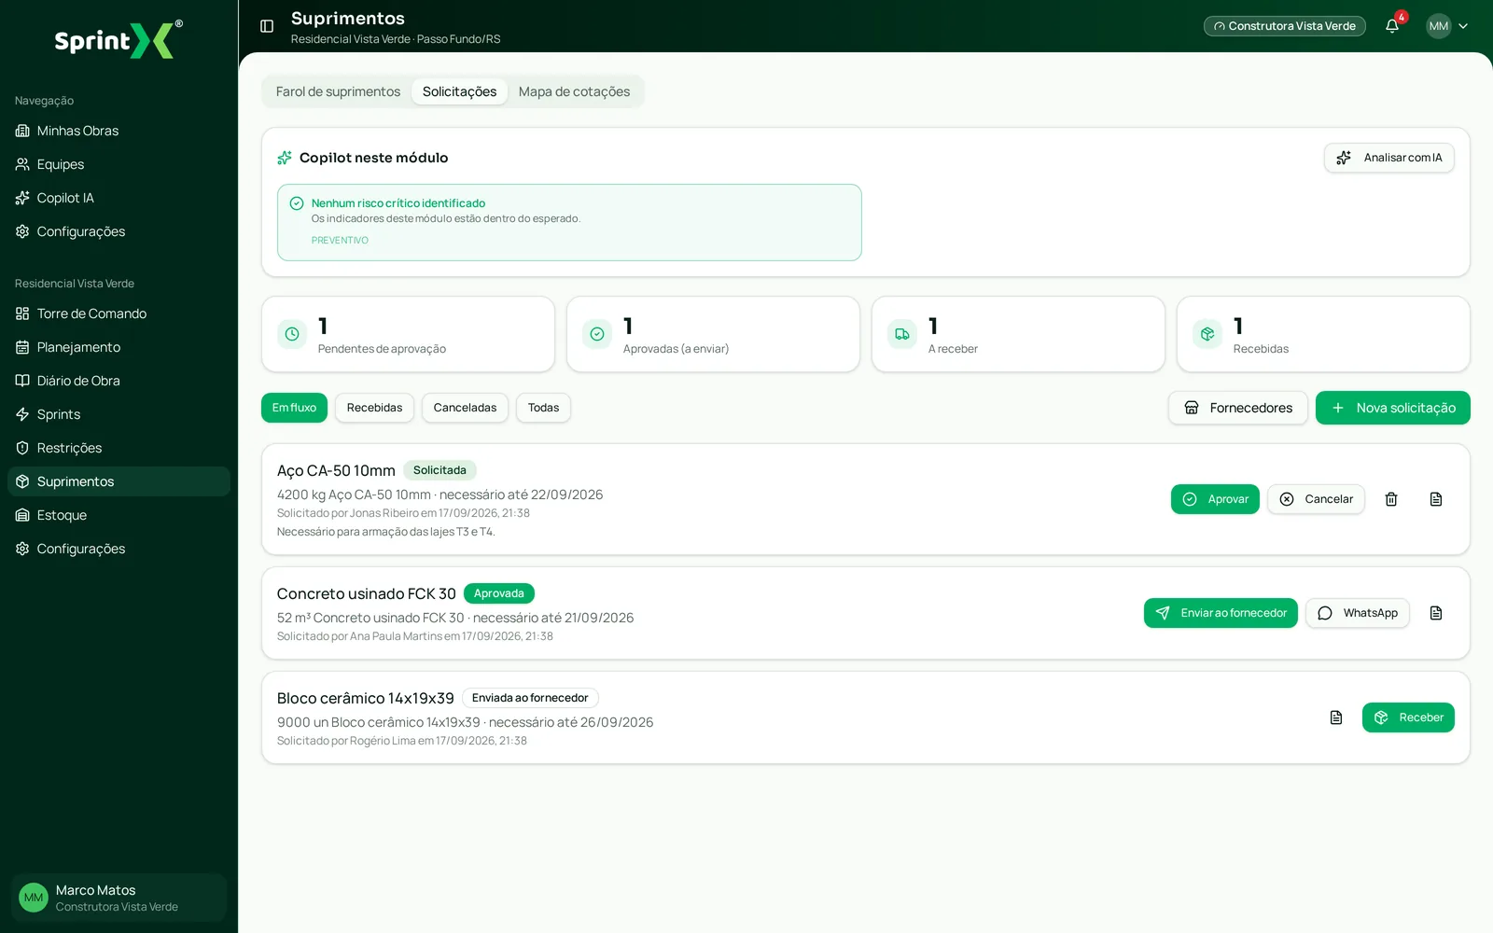This screenshot has width=1493, height=933.
Task: Click the Aço CA-50 10mm title
Action: point(336,470)
